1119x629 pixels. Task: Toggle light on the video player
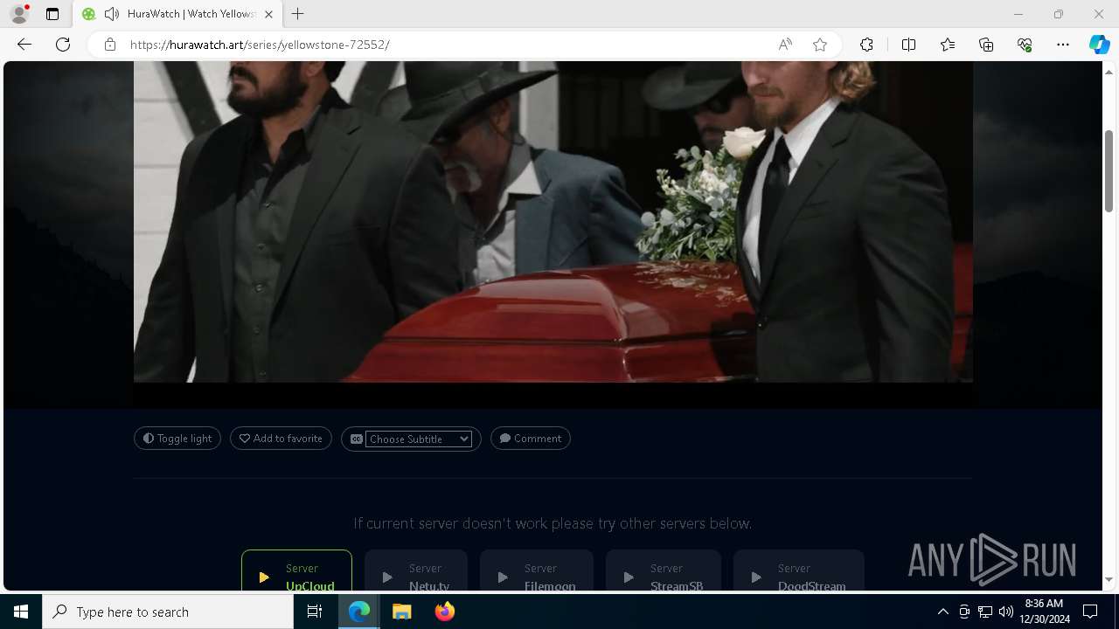click(x=177, y=439)
